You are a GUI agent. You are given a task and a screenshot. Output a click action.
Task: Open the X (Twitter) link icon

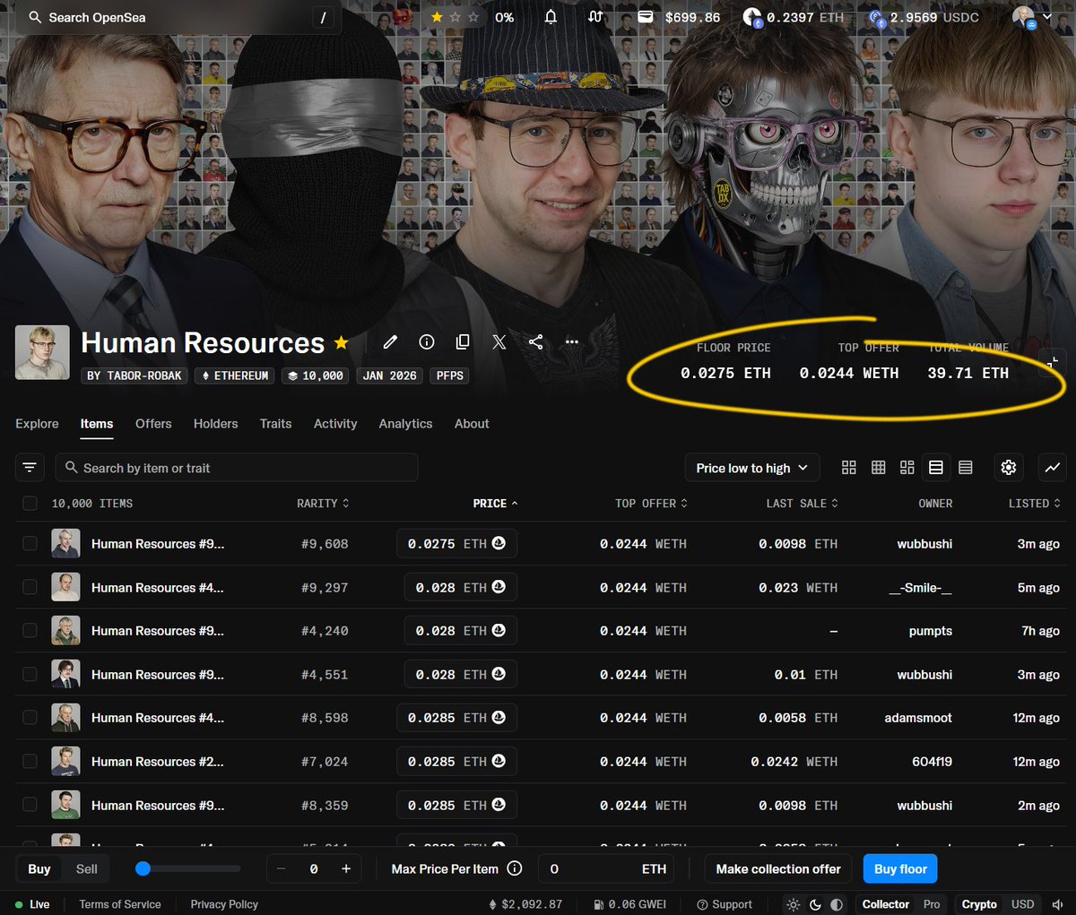point(499,341)
